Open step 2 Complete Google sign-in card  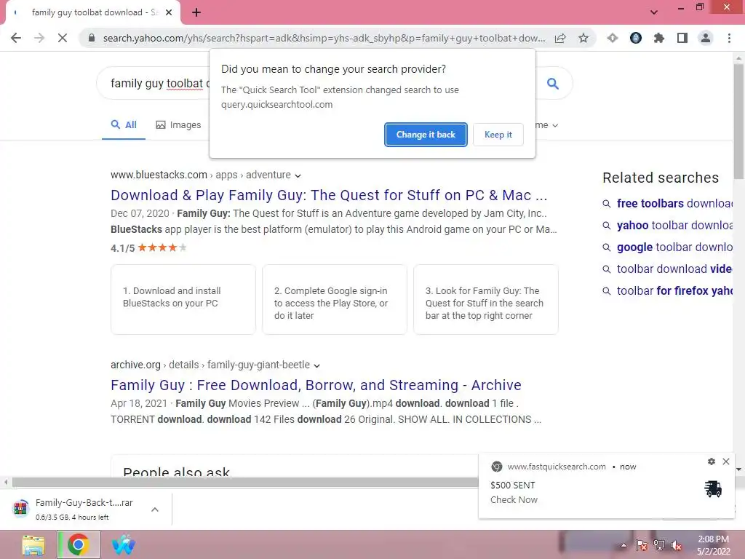[x=335, y=299]
